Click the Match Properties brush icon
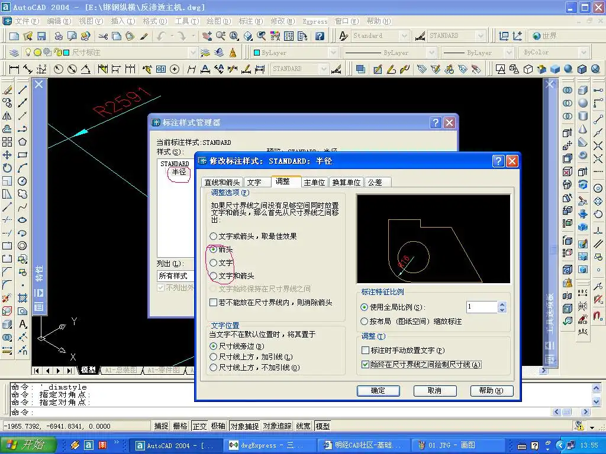 click(144, 36)
